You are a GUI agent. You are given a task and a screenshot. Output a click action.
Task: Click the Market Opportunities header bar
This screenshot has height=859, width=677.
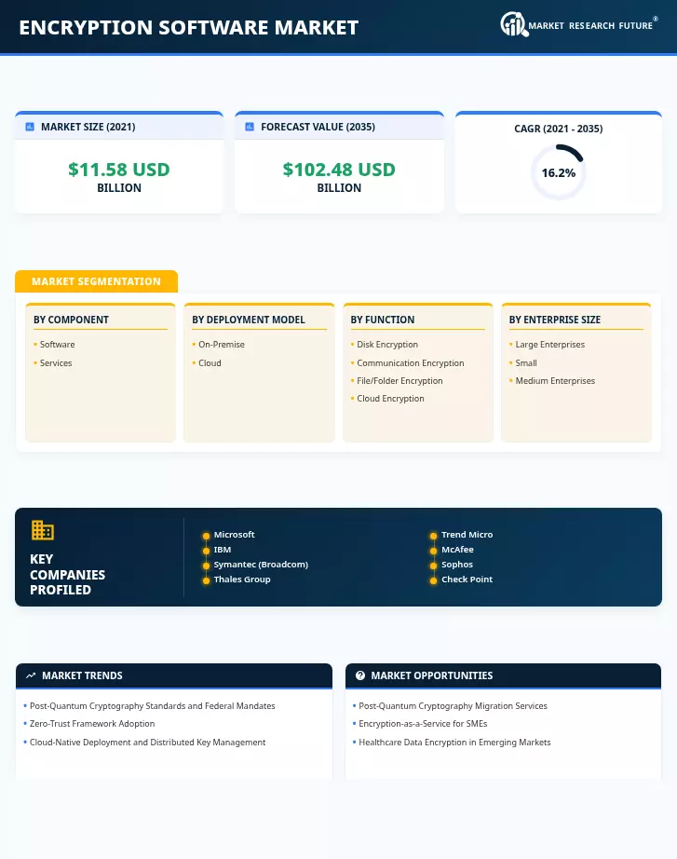[x=504, y=675]
